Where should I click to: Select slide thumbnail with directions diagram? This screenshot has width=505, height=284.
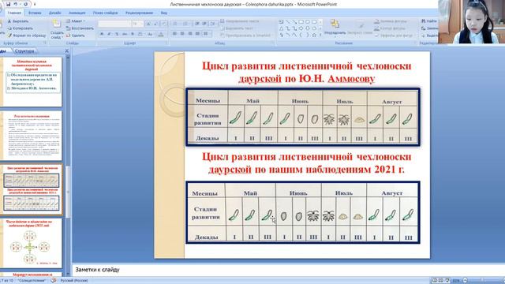[x=32, y=243]
